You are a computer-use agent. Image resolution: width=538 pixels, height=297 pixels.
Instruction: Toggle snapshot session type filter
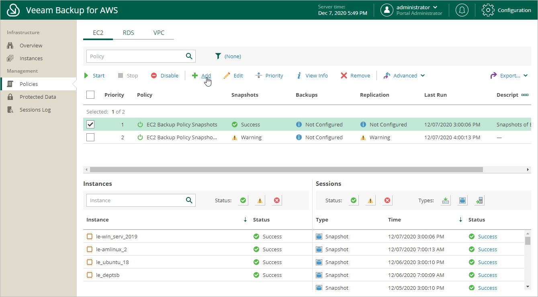(462, 200)
